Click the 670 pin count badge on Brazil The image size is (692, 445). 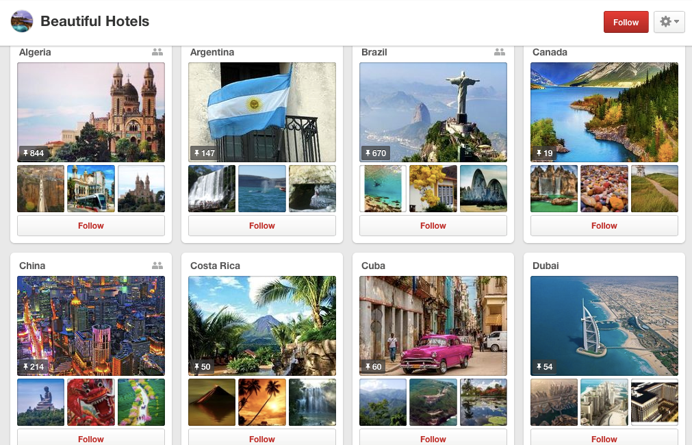pos(376,153)
